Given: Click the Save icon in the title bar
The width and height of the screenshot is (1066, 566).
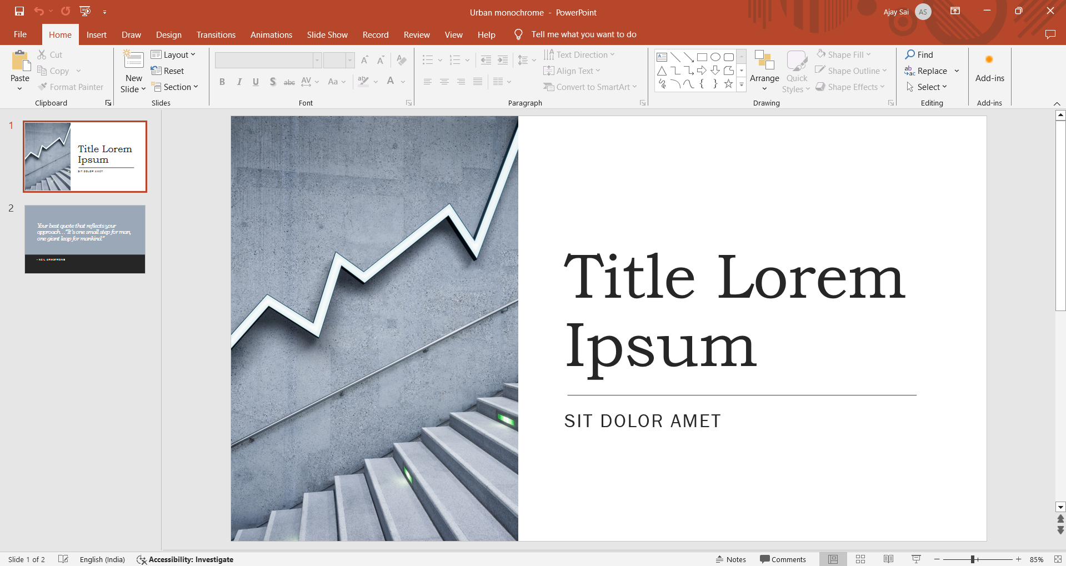Looking at the screenshot, I should click(19, 11).
